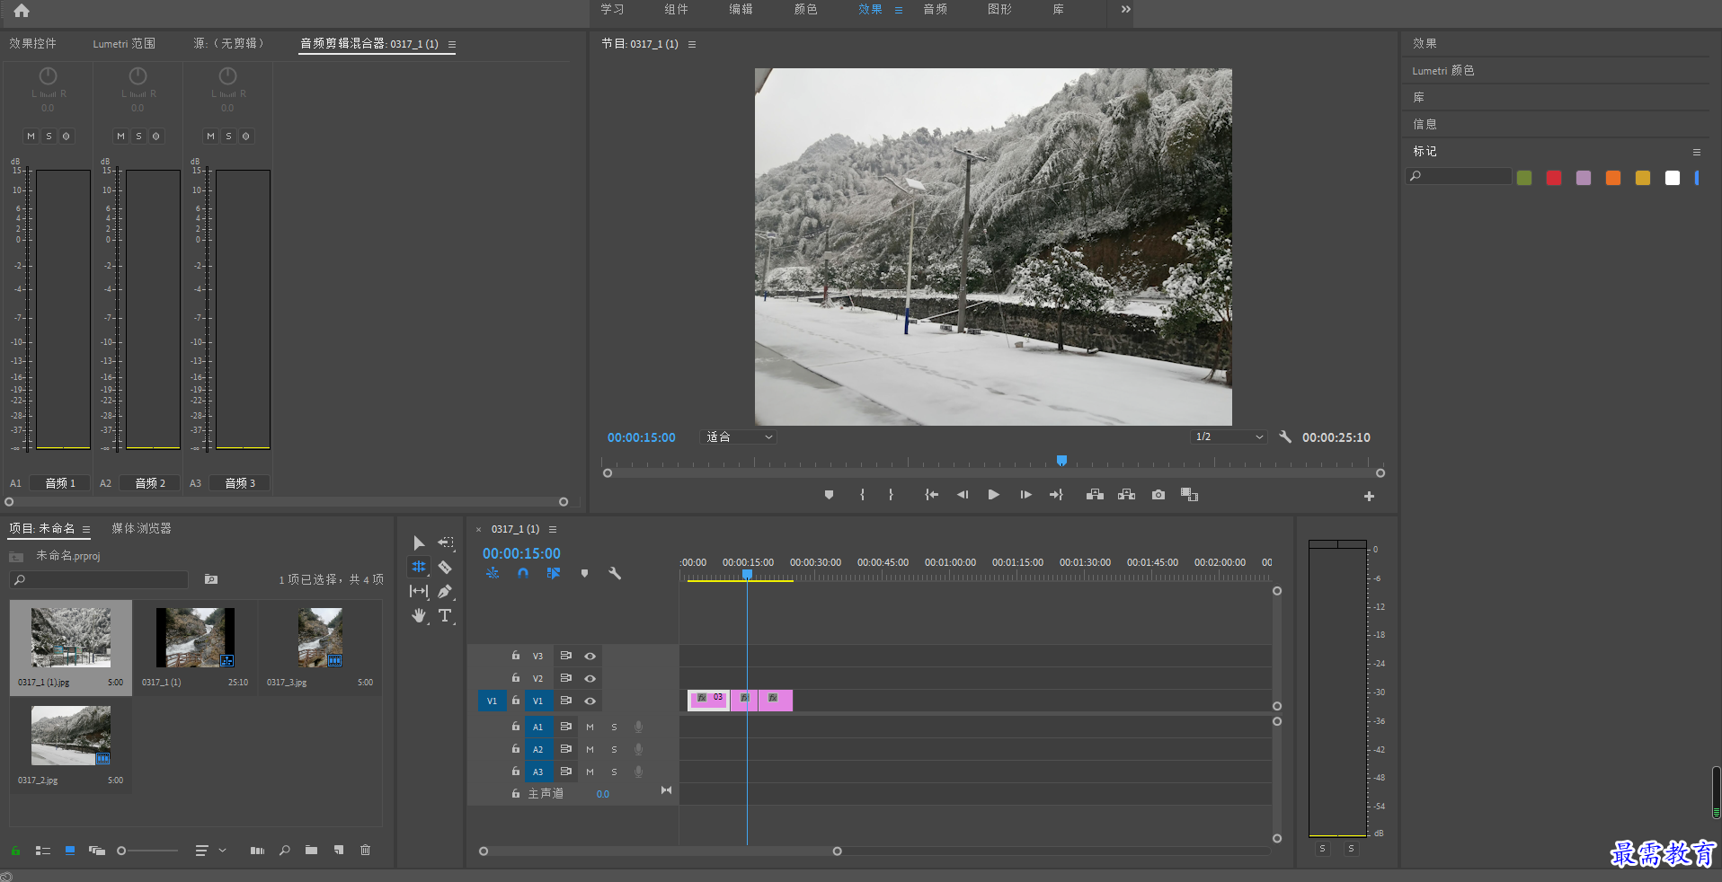Screen dimensions: 1722x882
Task: Select the Razor tool
Action: [445, 567]
